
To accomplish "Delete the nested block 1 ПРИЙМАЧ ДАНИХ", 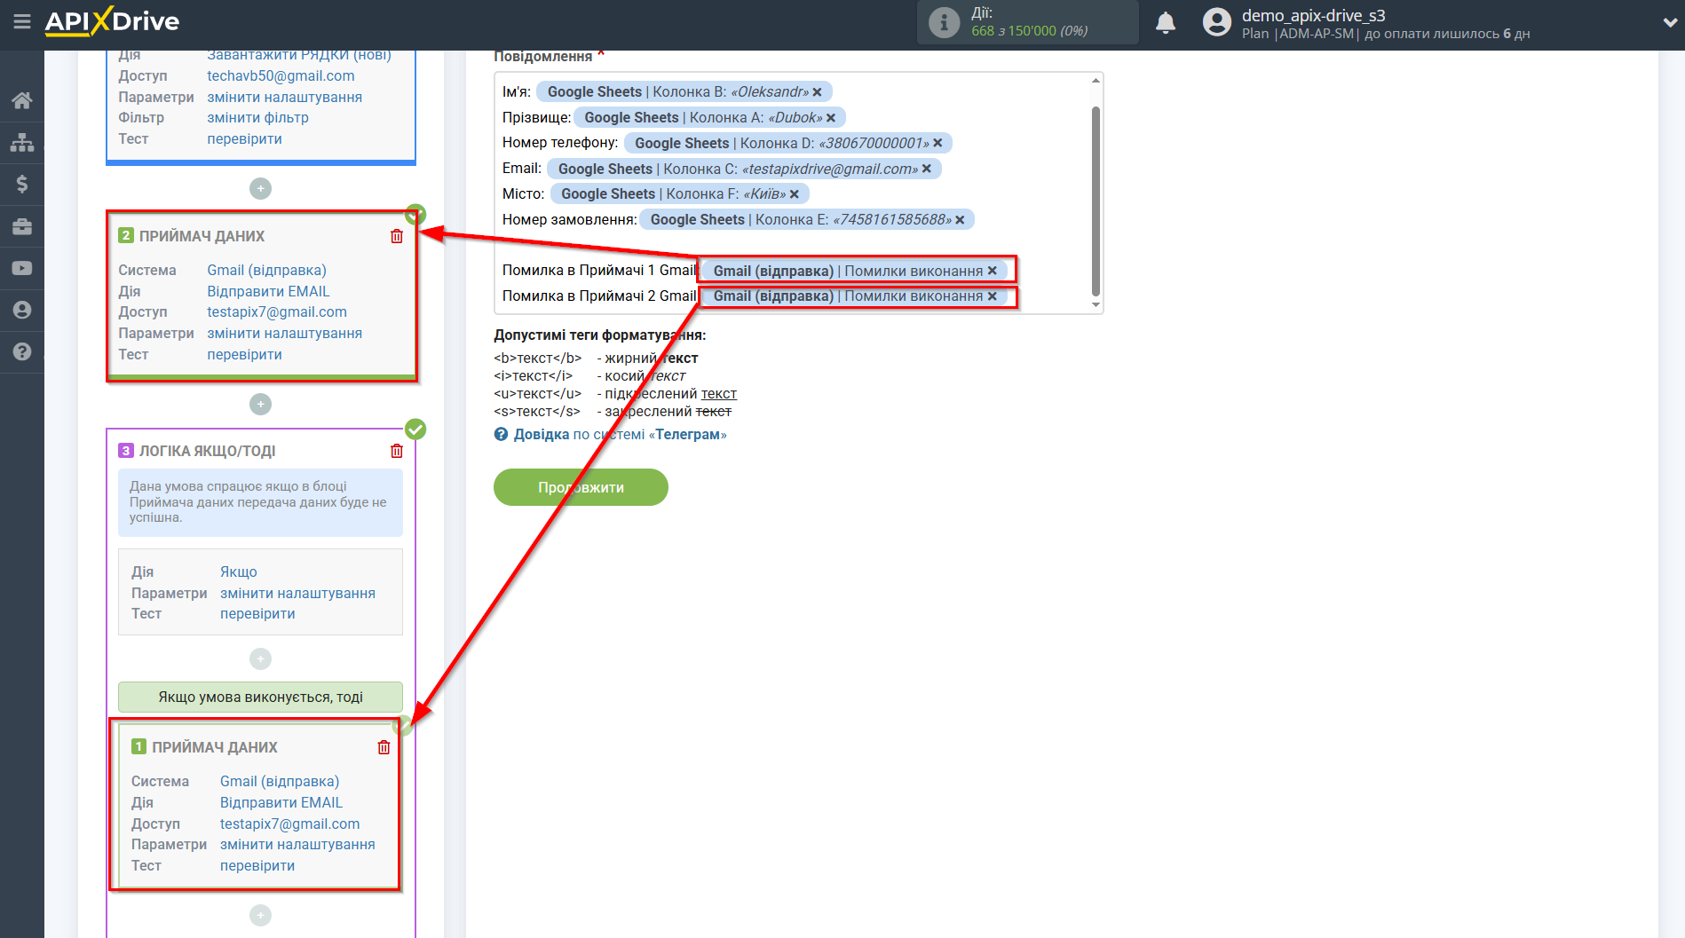I will pyautogui.click(x=384, y=747).
